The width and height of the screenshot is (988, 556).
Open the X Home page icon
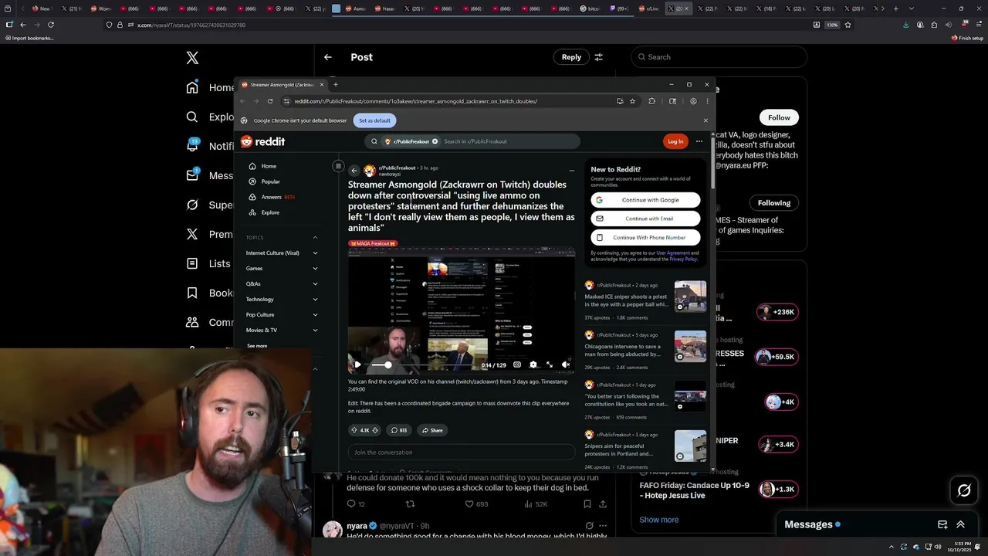(x=192, y=87)
